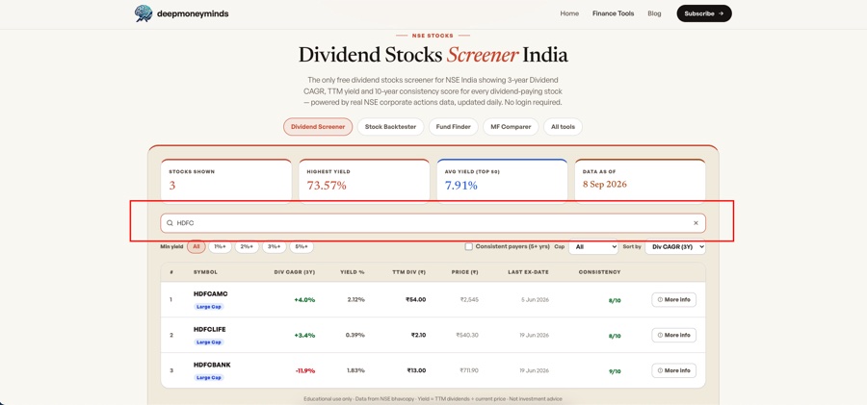867x405 pixels.
Task: Open the Blog nav link
Action: (x=654, y=13)
